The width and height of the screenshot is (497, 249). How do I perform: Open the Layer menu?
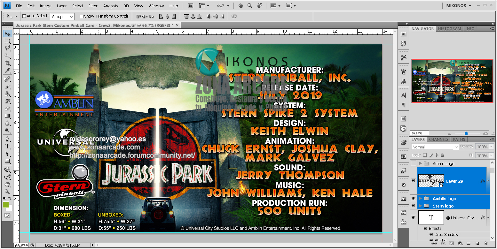click(x=62, y=6)
